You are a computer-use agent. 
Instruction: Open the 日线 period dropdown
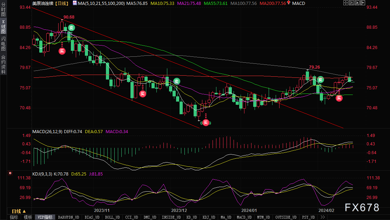(19, 211)
